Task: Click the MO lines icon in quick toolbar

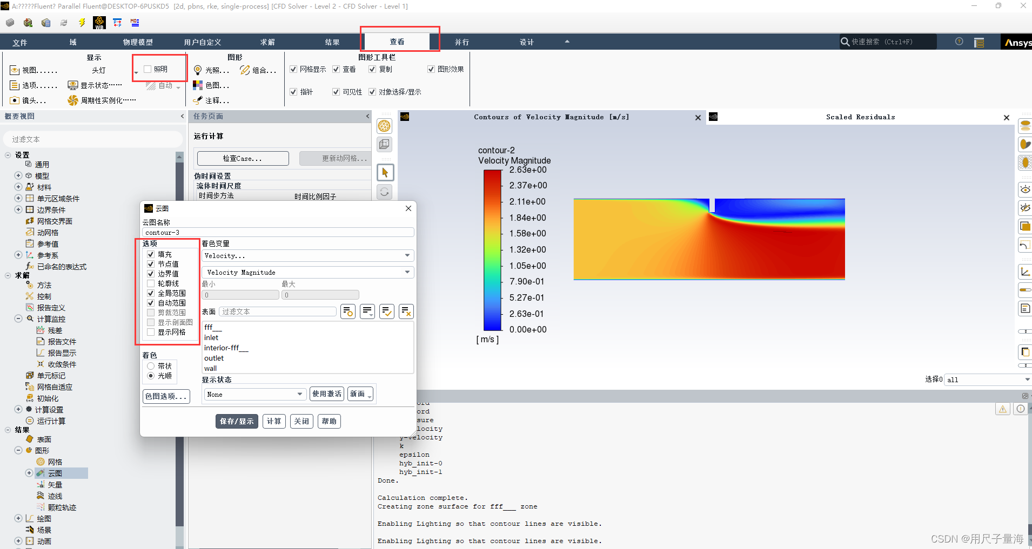Action: 135,23
